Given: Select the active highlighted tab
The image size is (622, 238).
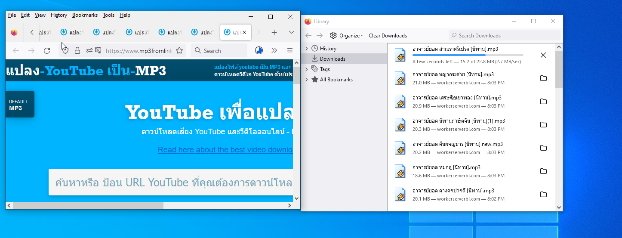Looking at the screenshot, I should coord(236,32).
